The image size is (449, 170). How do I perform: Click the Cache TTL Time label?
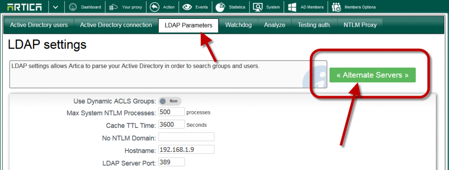point(131,126)
